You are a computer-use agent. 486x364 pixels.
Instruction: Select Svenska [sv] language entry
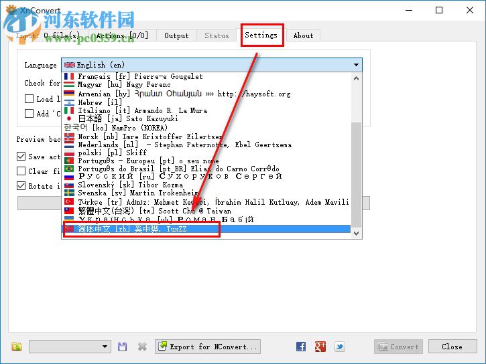coord(206,193)
